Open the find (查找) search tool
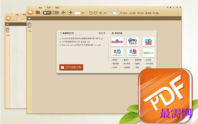The image size is (198, 124). 156,13
